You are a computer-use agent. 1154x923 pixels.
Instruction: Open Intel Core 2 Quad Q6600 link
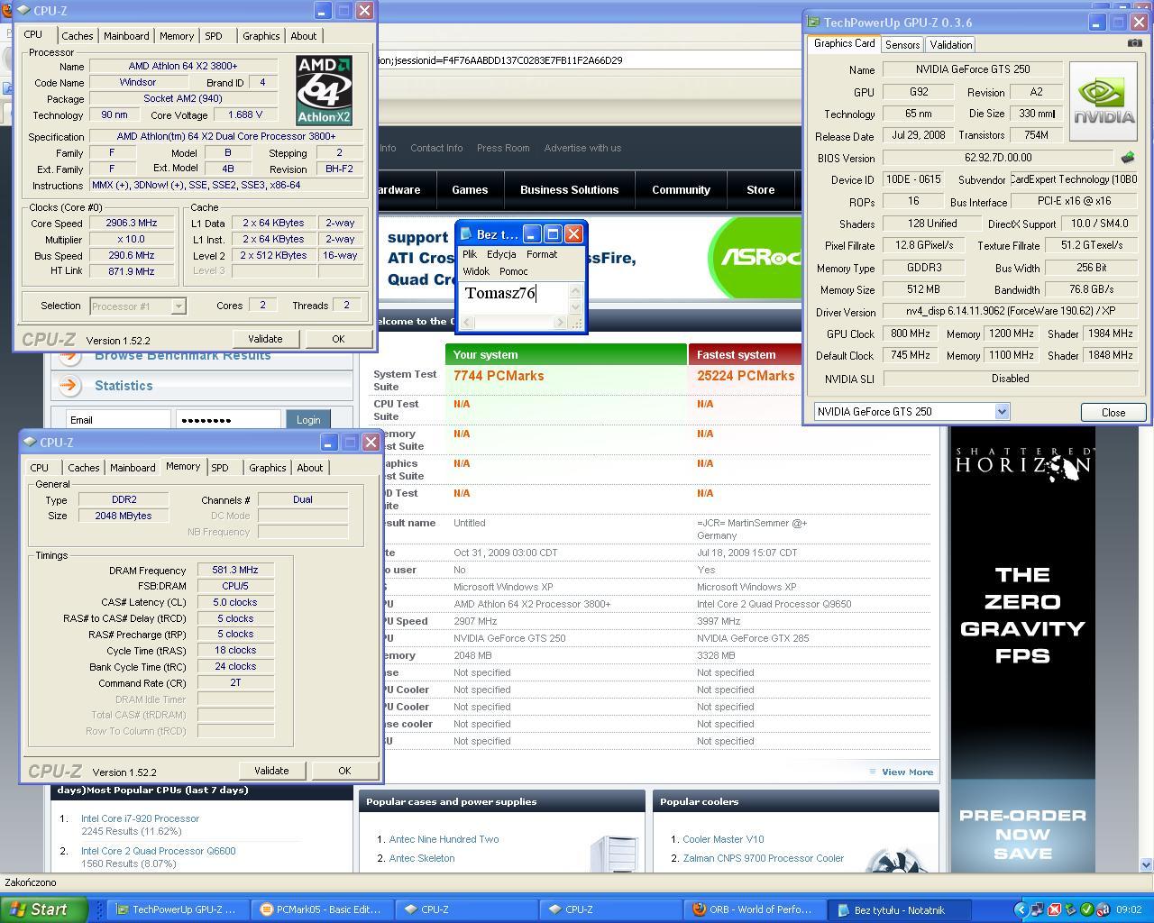point(158,851)
